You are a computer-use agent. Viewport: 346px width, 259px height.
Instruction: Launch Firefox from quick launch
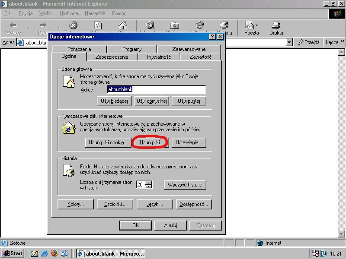click(54, 253)
